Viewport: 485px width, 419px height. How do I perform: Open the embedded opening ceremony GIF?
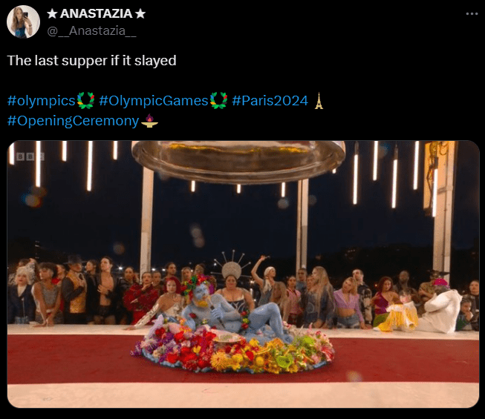243,274
